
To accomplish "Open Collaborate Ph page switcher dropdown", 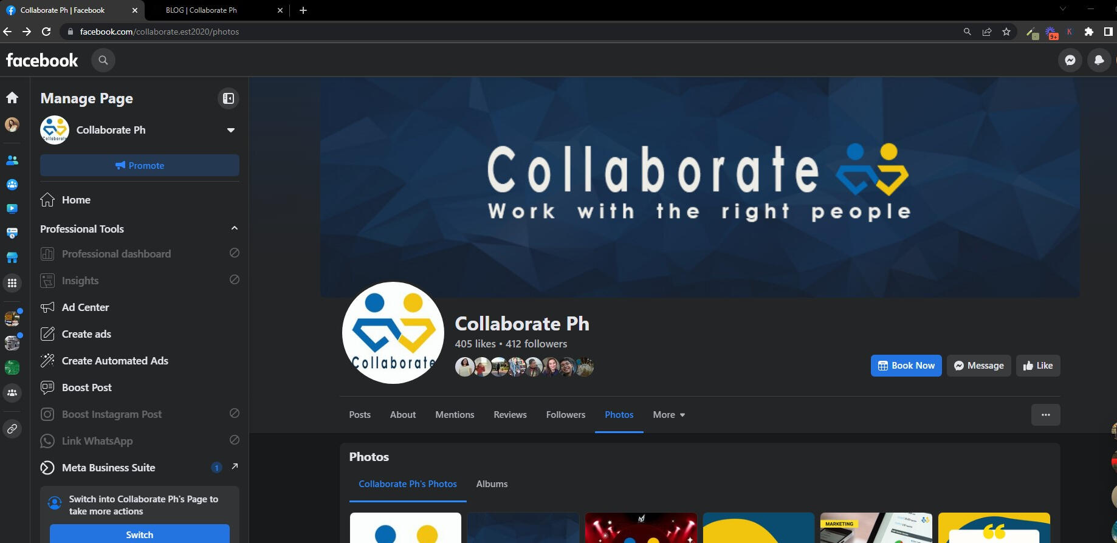I will click(x=230, y=130).
